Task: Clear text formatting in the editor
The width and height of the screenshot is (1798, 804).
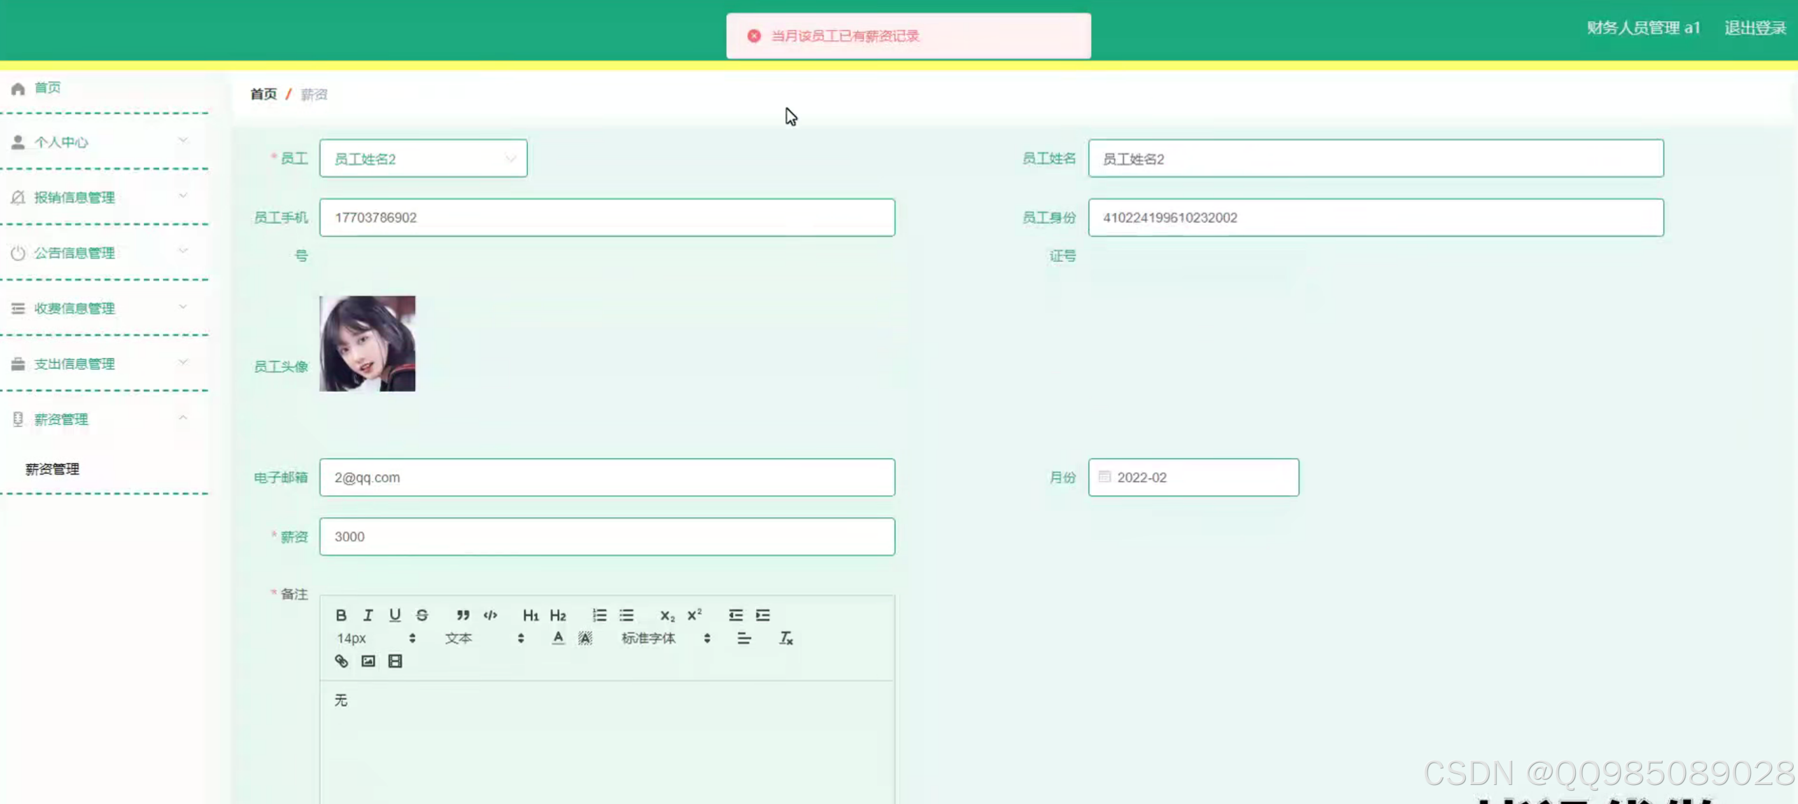Action: [786, 638]
